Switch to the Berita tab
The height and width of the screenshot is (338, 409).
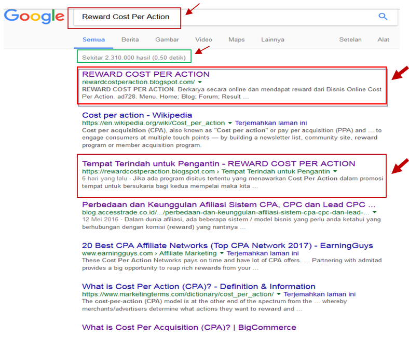pos(130,39)
